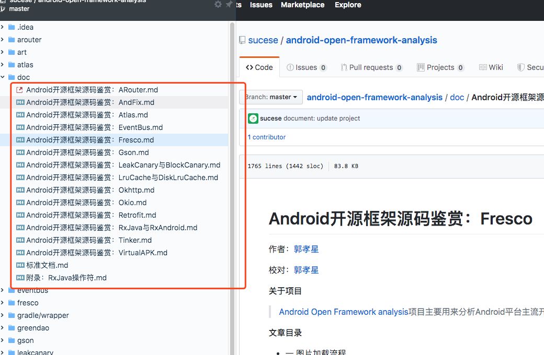The image size is (544, 355).
Task: Open Issues in top navigation bar
Action: pyautogui.click(x=261, y=5)
